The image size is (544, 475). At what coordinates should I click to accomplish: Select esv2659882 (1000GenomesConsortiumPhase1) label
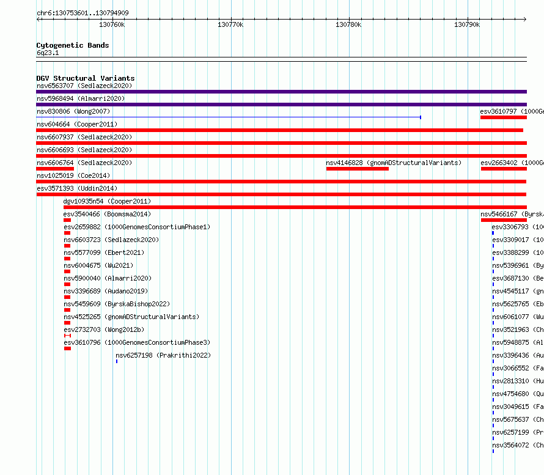tap(137, 227)
